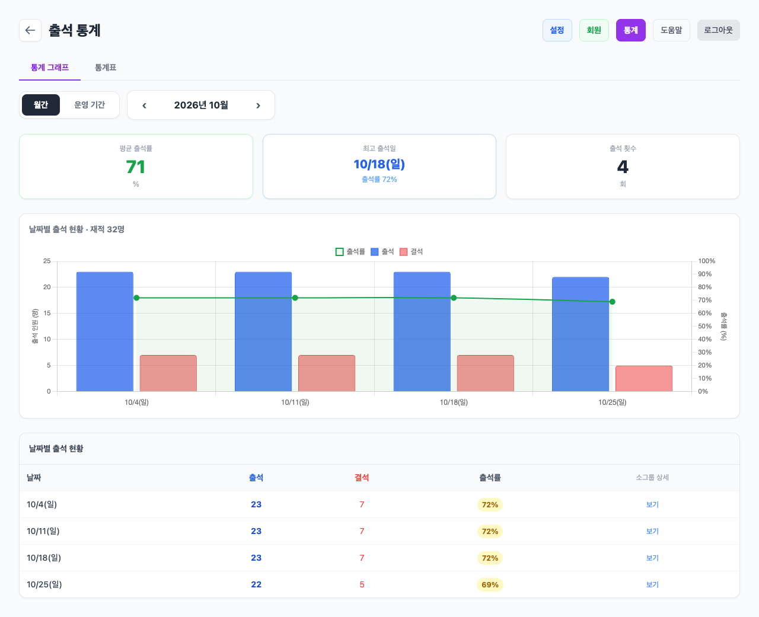The width and height of the screenshot is (759, 617).
Task: Switch to the 통계 그래프 tab
Action: (50, 68)
